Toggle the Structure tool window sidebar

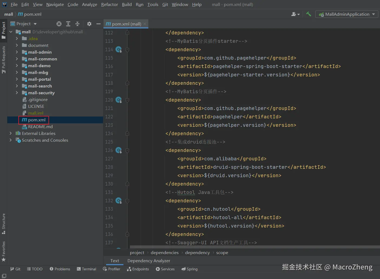(4, 223)
